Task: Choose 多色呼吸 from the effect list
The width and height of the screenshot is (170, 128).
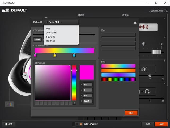Action: pyautogui.click(x=50, y=37)
